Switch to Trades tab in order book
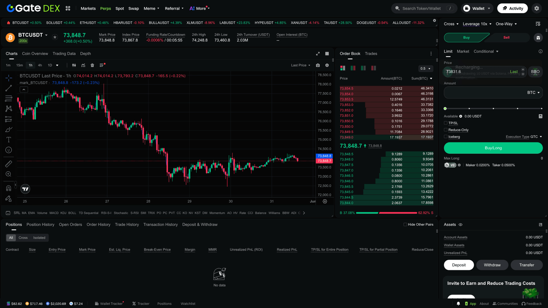 pyautogui.click(x=371, y=54)
